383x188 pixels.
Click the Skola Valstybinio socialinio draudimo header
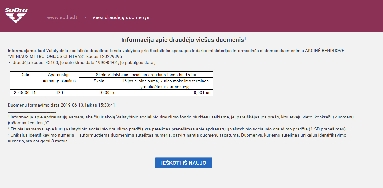[x=146, y=75]
